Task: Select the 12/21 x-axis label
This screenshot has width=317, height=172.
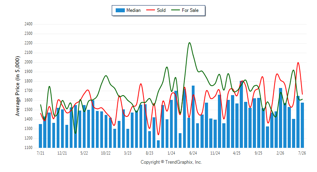Action: coord(62,153)
